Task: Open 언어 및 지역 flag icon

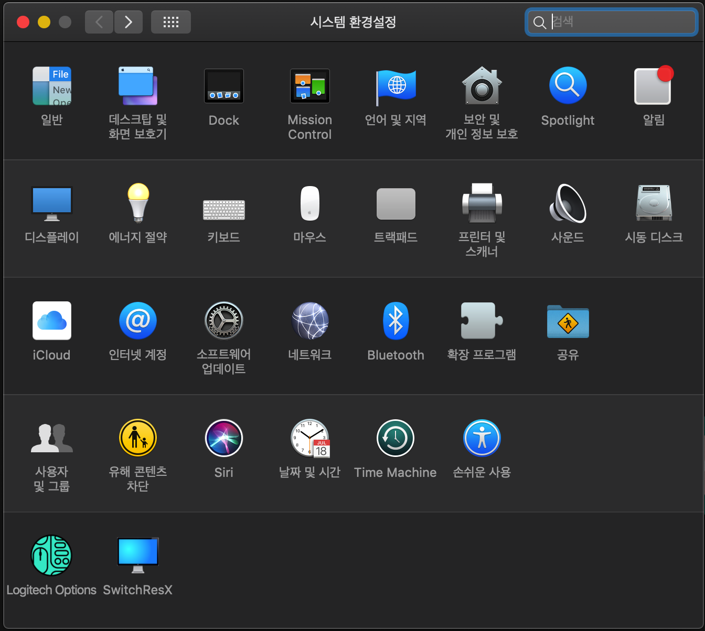Action: (x=396, y=87)
